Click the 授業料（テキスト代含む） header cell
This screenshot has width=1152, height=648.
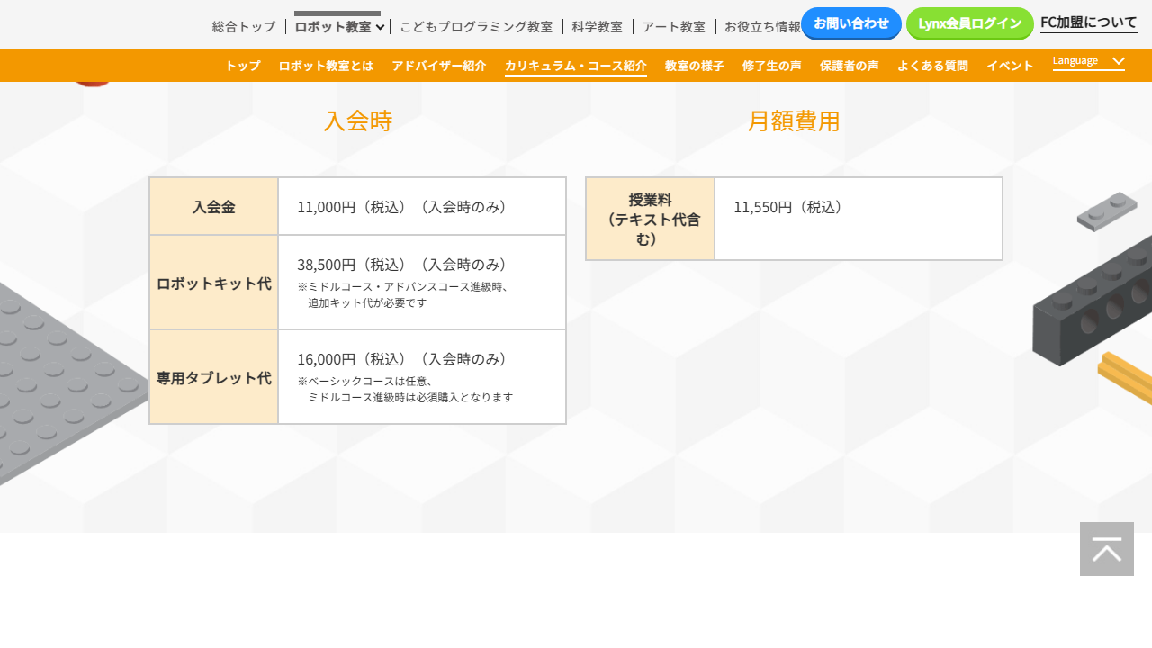[651, 219]
